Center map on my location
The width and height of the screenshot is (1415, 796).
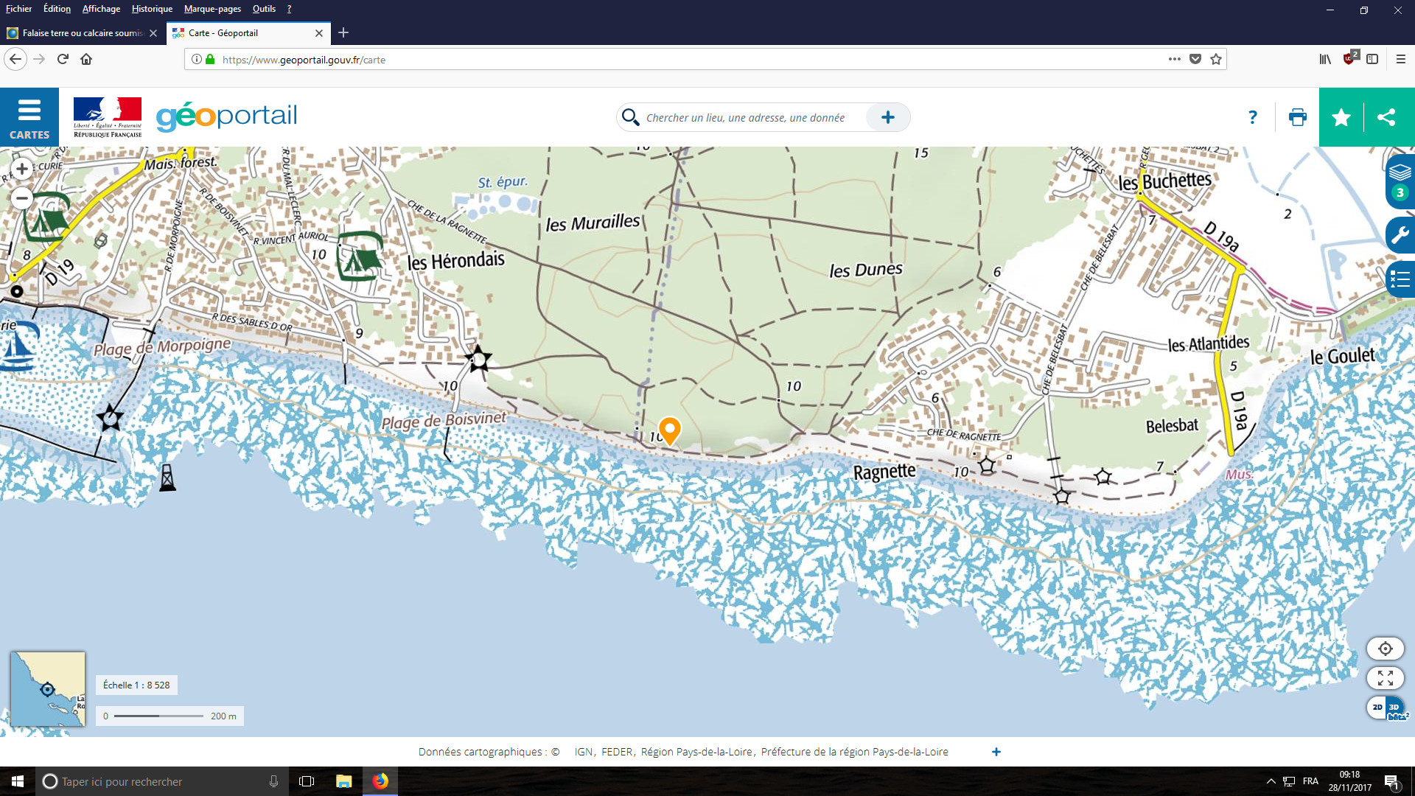(1385, 649)
